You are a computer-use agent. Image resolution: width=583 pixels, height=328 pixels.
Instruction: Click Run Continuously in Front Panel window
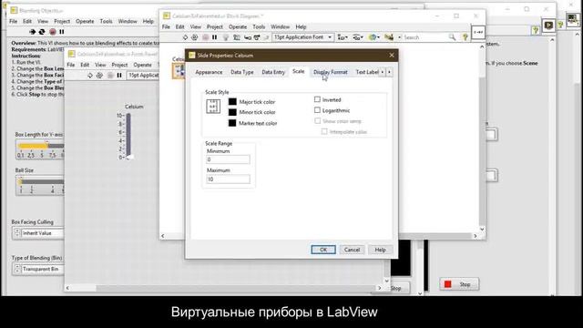[x=99, y=75]
